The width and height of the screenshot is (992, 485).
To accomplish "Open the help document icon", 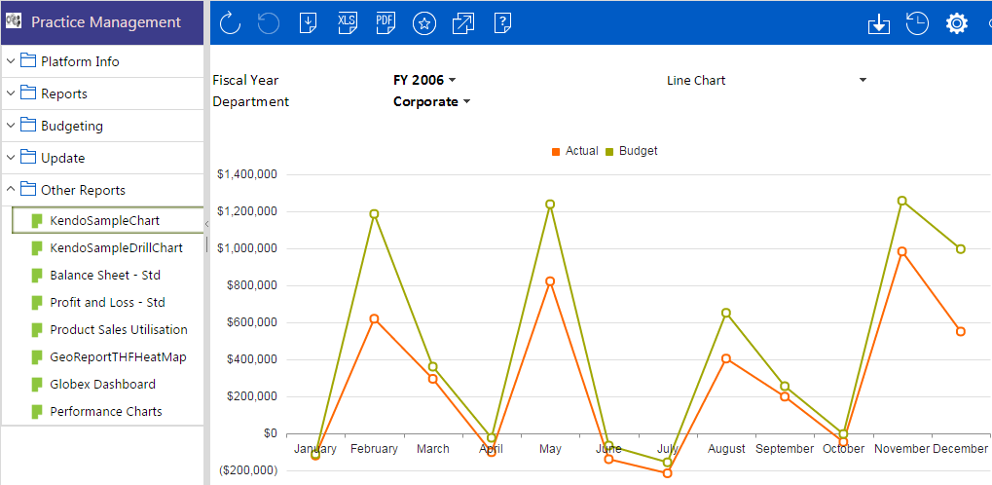I will point(502,22).
